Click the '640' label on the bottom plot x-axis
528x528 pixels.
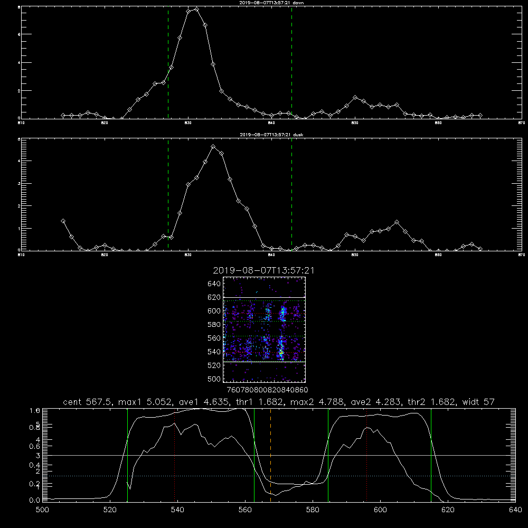pyautogui.click(x=515, y=510)
